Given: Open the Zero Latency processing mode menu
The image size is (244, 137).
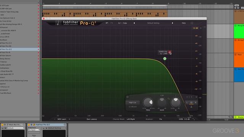Looking at the screenshot, I should (92, 119).
